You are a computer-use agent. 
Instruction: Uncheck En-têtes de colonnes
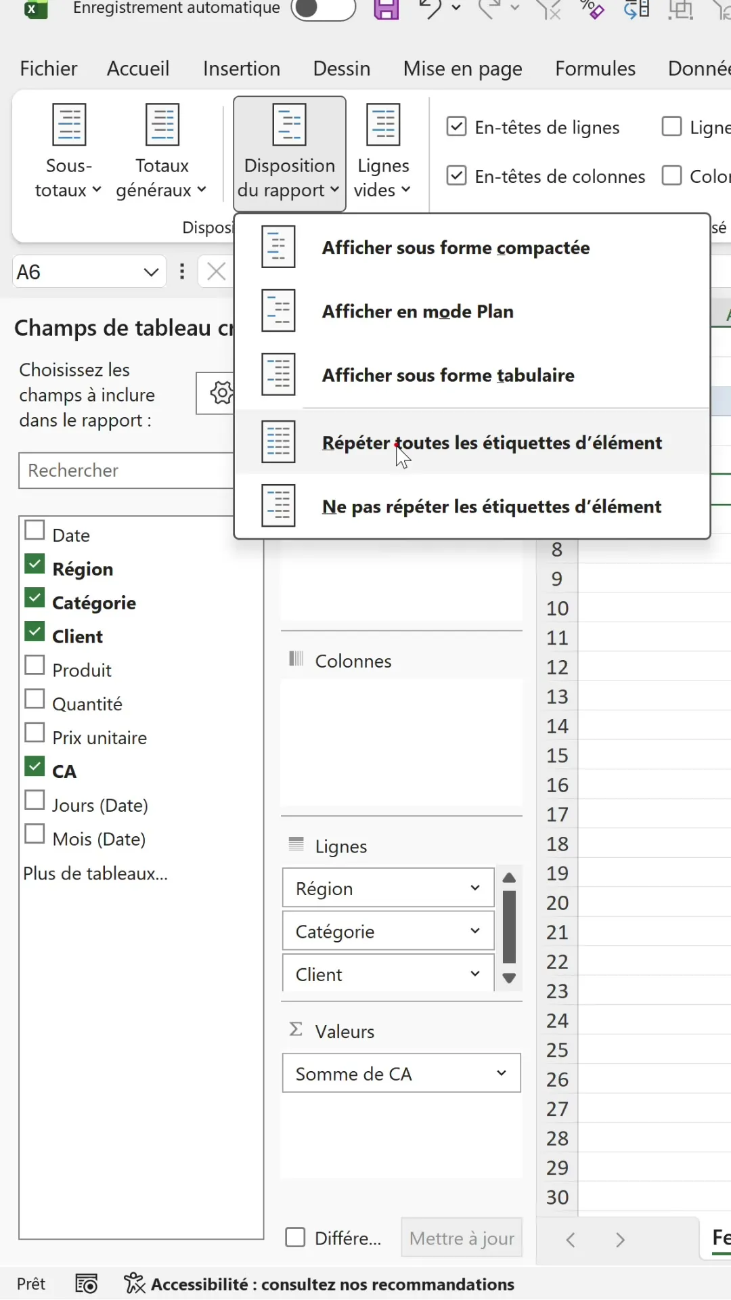click(457, 175)
